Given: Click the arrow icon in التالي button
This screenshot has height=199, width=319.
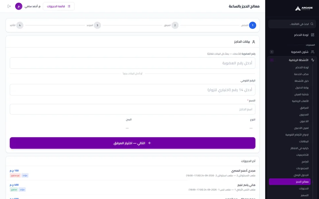Looking at the screenshot, I should 150,143.
